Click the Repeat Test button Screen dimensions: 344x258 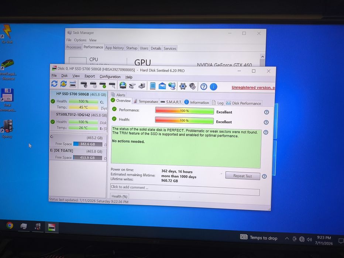242,176
